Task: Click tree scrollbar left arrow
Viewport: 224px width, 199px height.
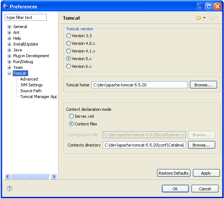Action: click(8, 177)
